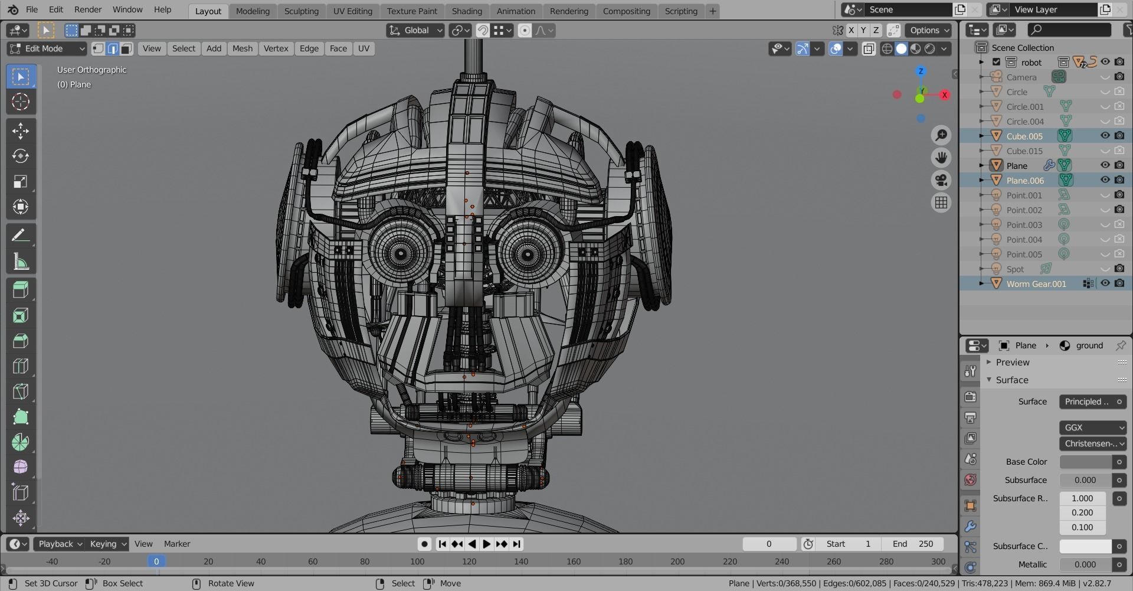The height and width of the screenshot is (591, 1133).
Task: Hide Worm Gear.001 in viewport
Action: point(1105,283)
